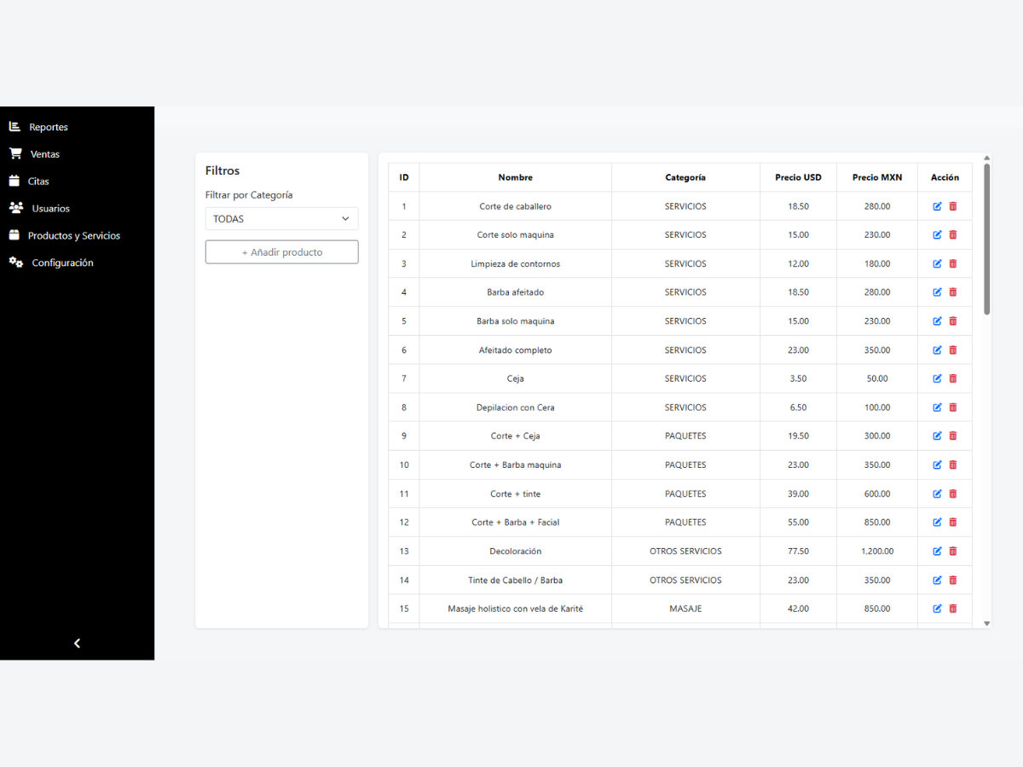Open Configuración from the sidebar
The image size is (1023, 767).
pos(62,263)
